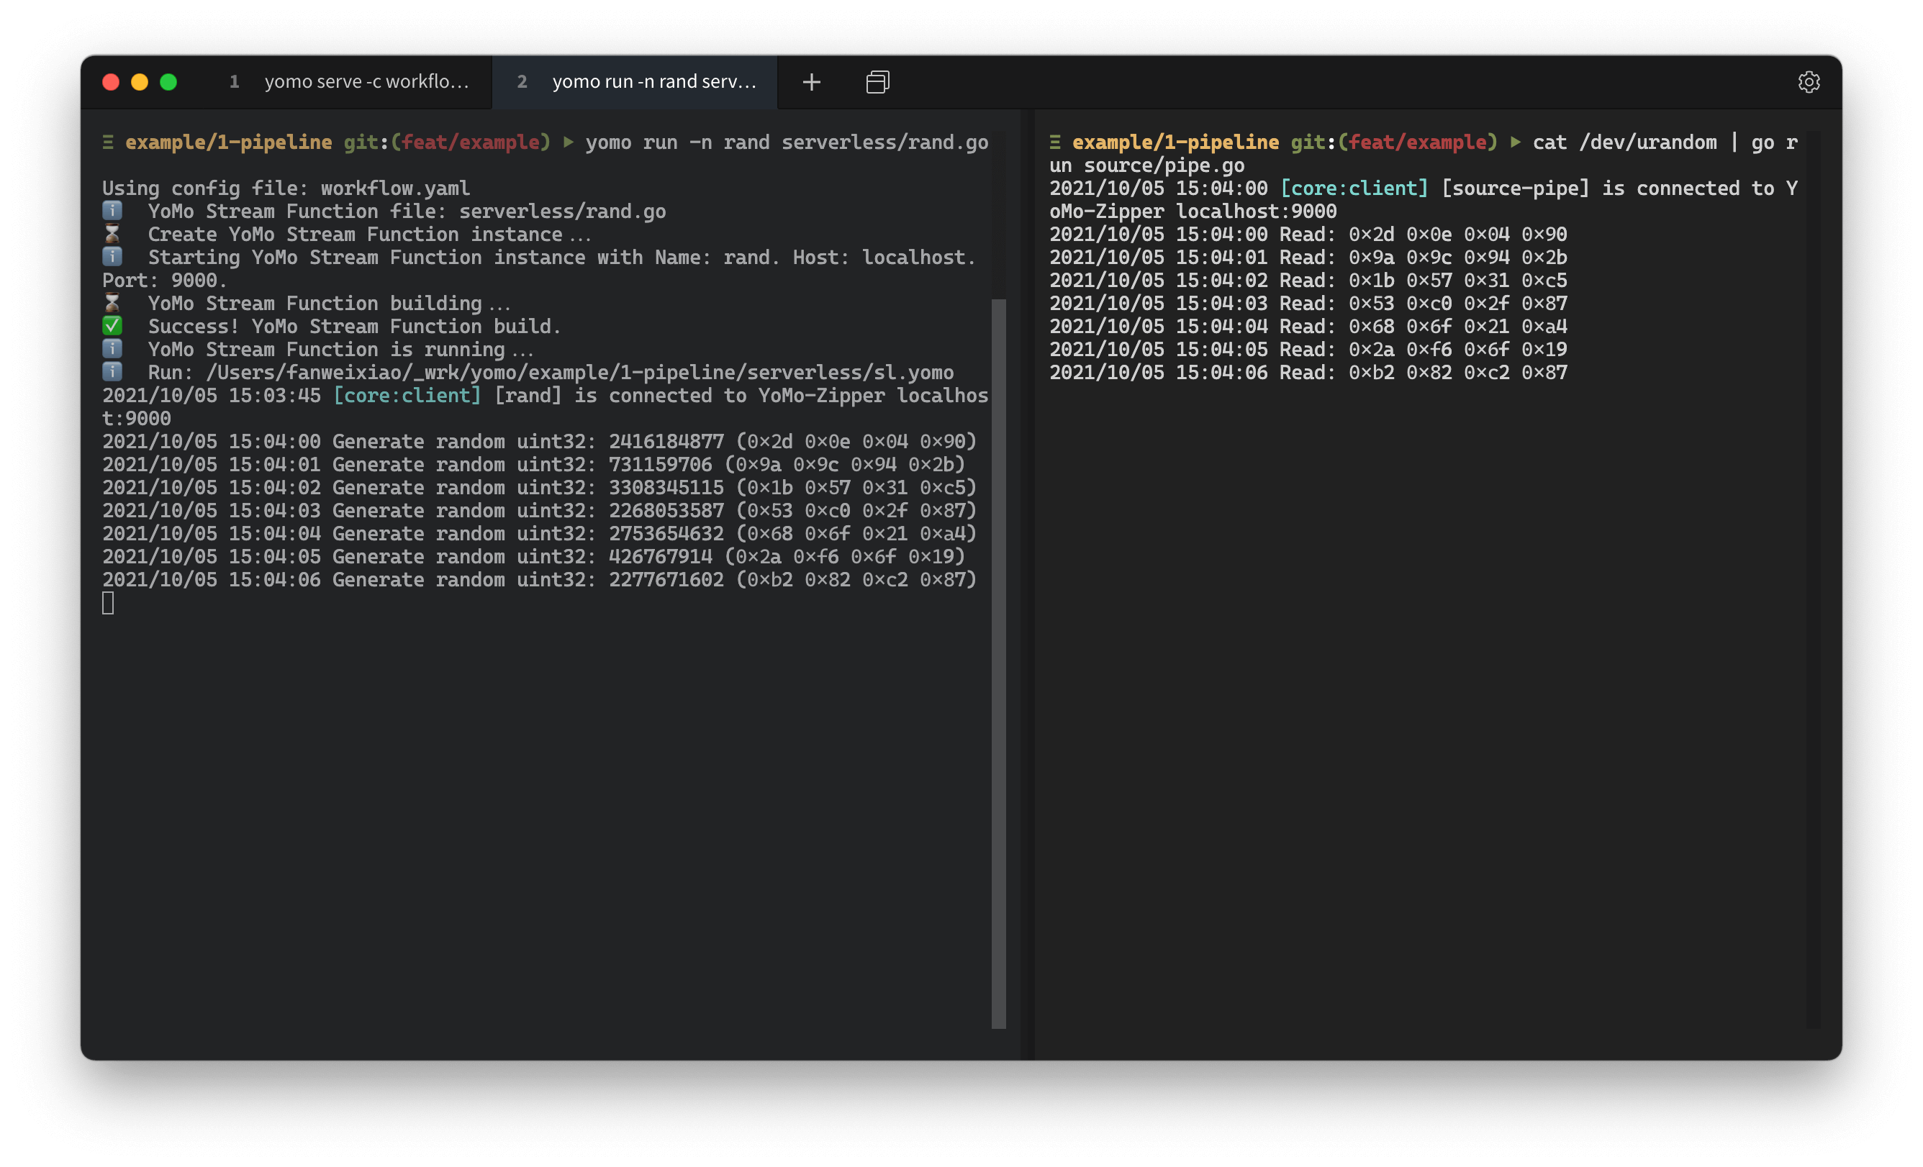Click the left pane scrollbar thumb
This screenshot has height=1167, width=1923.
tap(998, 663)
